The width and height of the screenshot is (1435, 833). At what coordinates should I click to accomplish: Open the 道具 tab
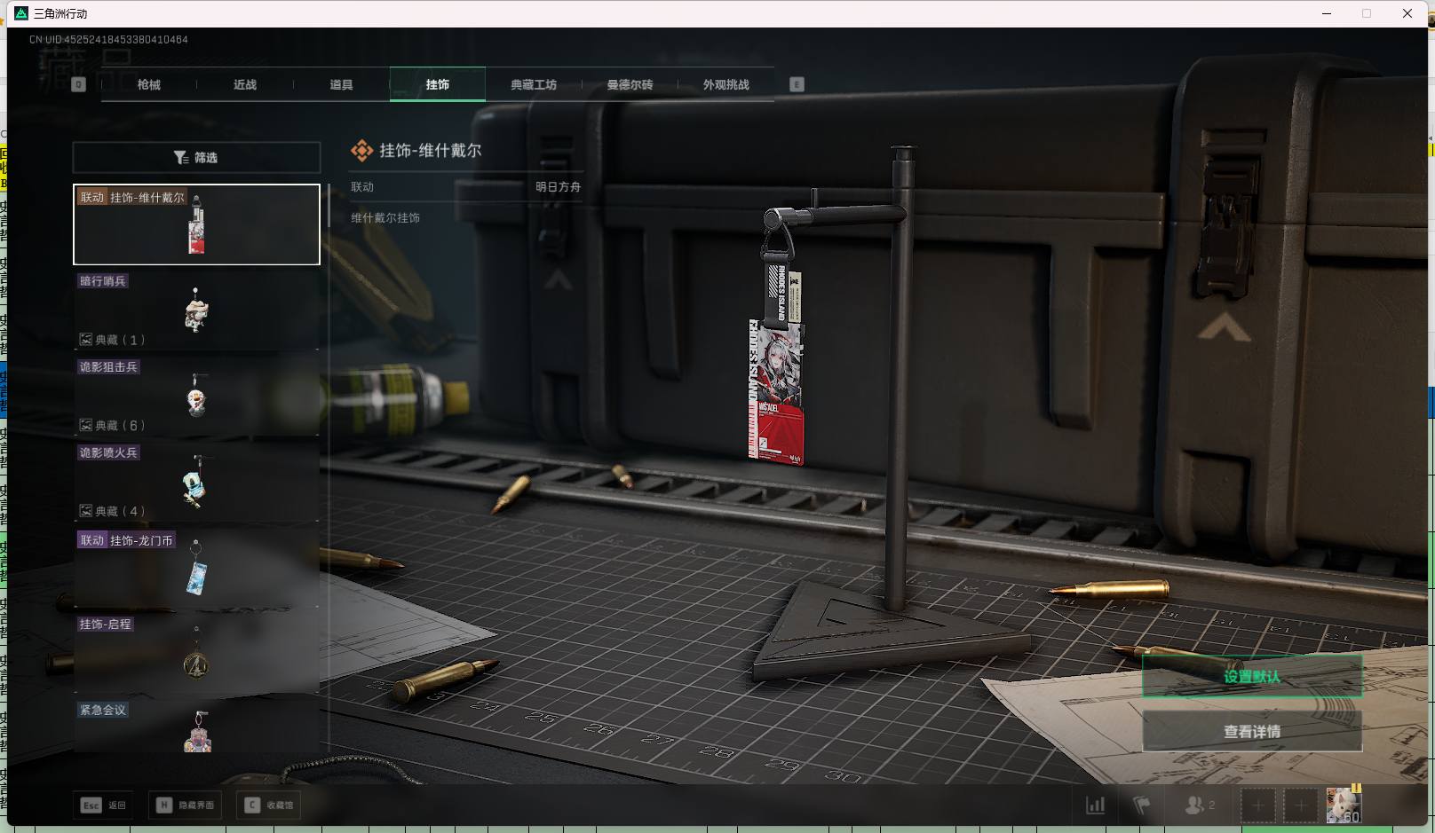(x=341, y=84)
